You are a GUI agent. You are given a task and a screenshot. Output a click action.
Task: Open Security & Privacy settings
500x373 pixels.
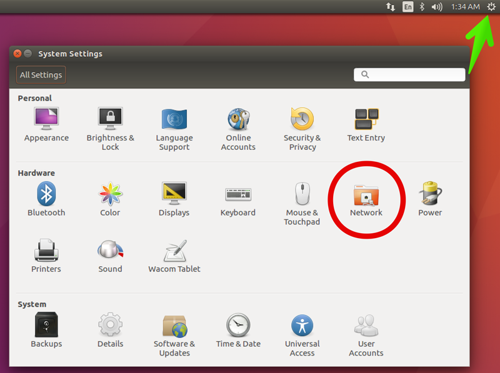tap(302, 129)
